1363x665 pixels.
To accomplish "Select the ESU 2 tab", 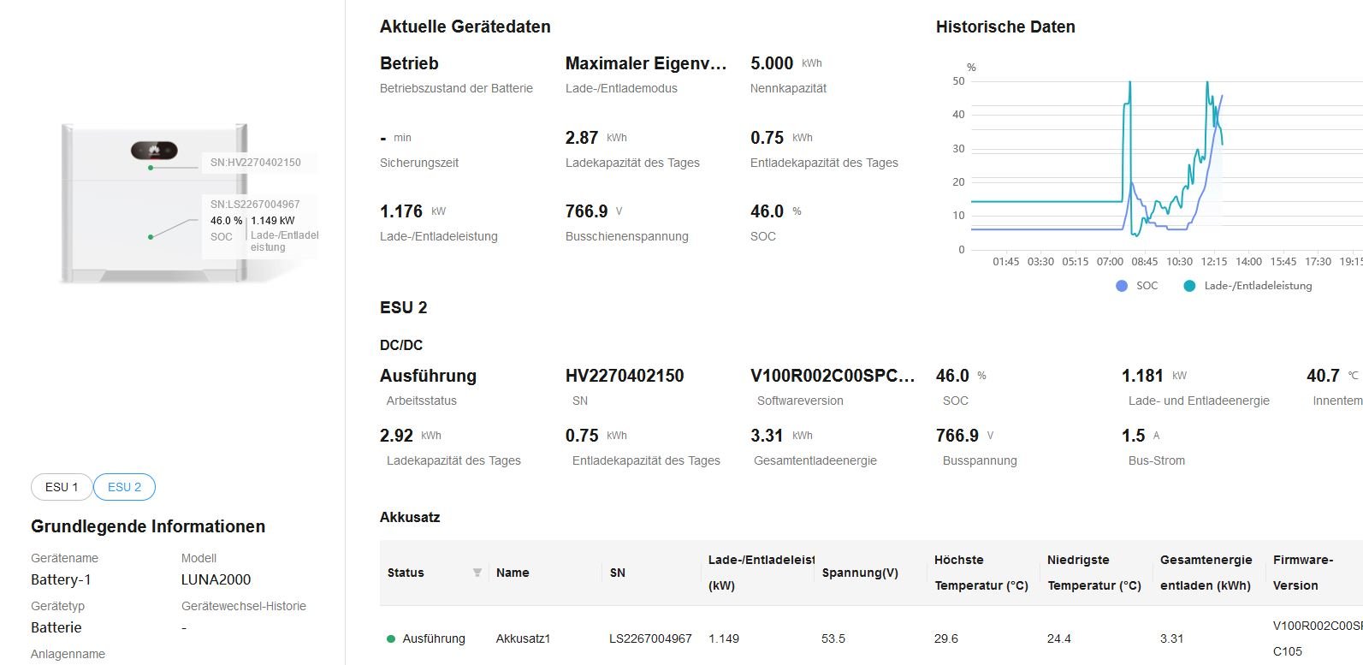I will point(124,487).
